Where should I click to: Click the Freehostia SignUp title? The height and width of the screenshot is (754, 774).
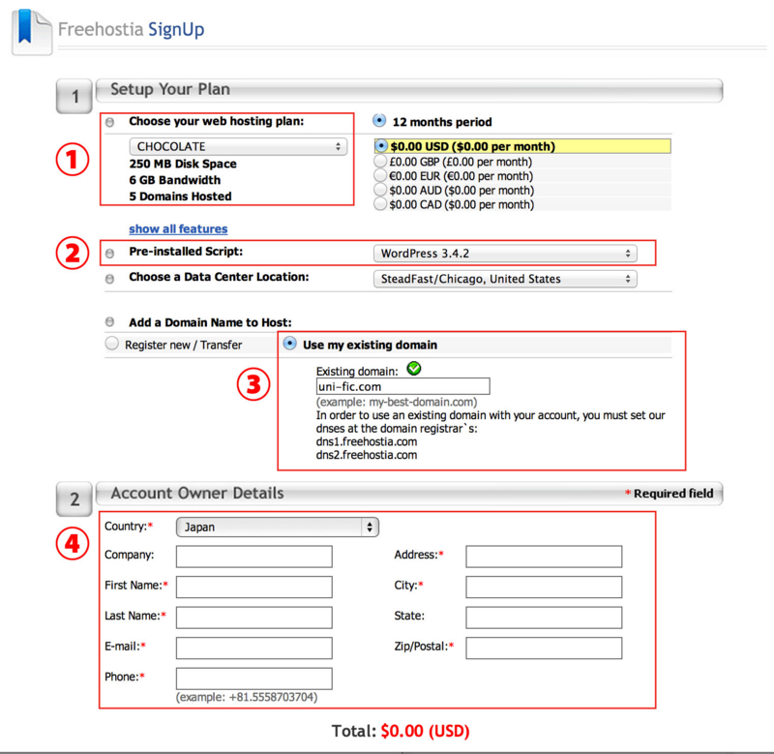point(131,30)
